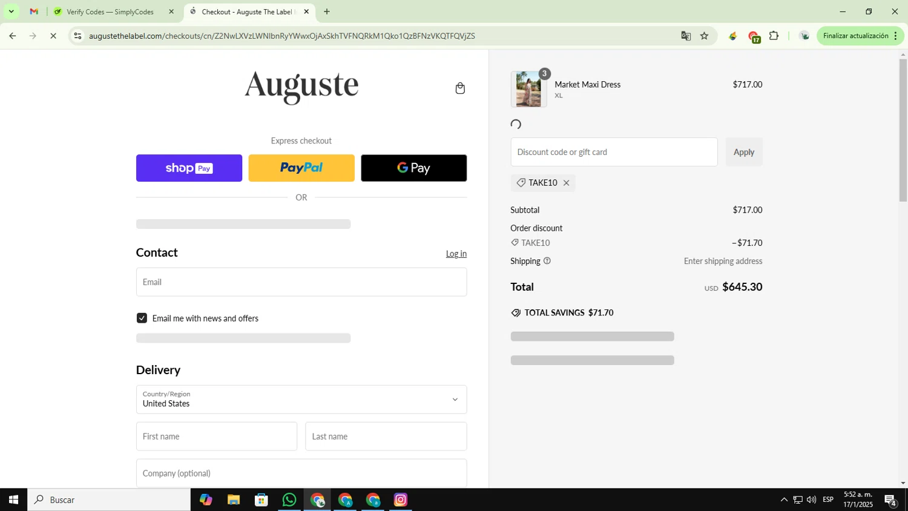Viewport: 908px width, 511px height.
Task: Click the ESP language indicator
Action: (828, 499)
